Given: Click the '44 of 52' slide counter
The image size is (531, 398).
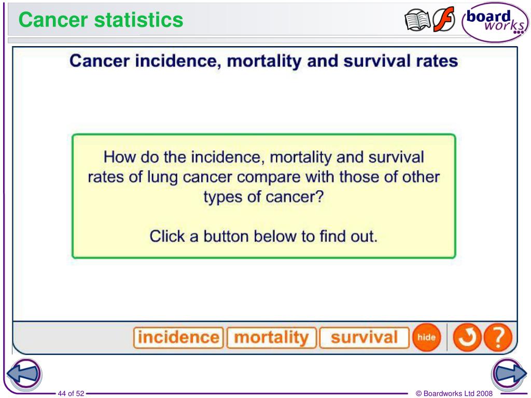Looking at the screenshot, I should 71,393.
